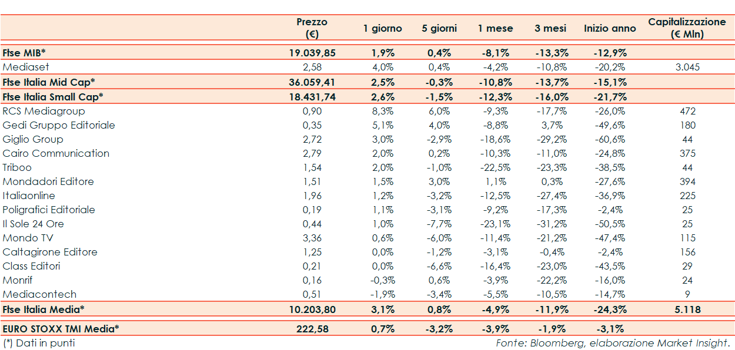Click the Gedi Gruppo Editoriale row name
The width and height of the screenshot is (735, 350).
click(59, 125)
